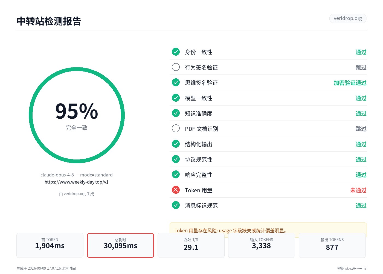Click empty circle icon beside PDF 文档识别

(176, 129)
